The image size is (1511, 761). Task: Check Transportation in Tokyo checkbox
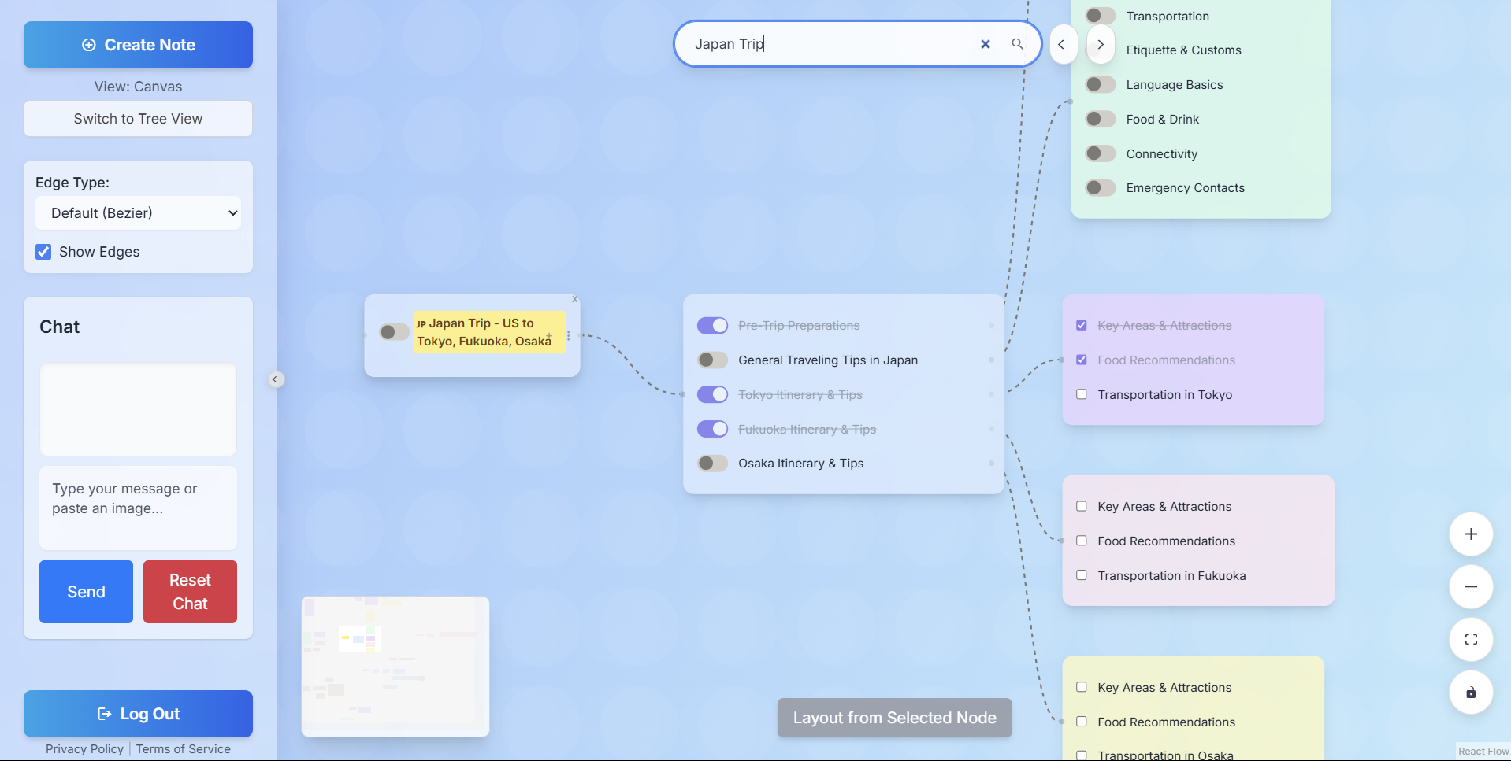[x=1082, y=394]
